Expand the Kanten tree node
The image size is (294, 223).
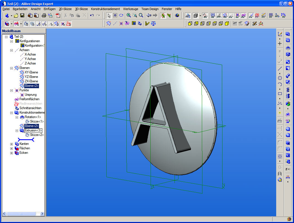pos(11,144)
